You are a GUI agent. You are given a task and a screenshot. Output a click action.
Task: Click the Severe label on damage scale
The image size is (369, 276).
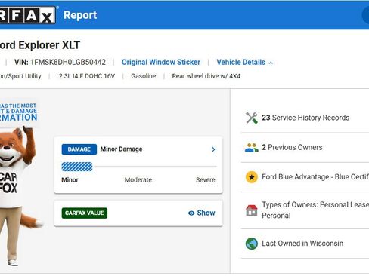pos(206,180)
